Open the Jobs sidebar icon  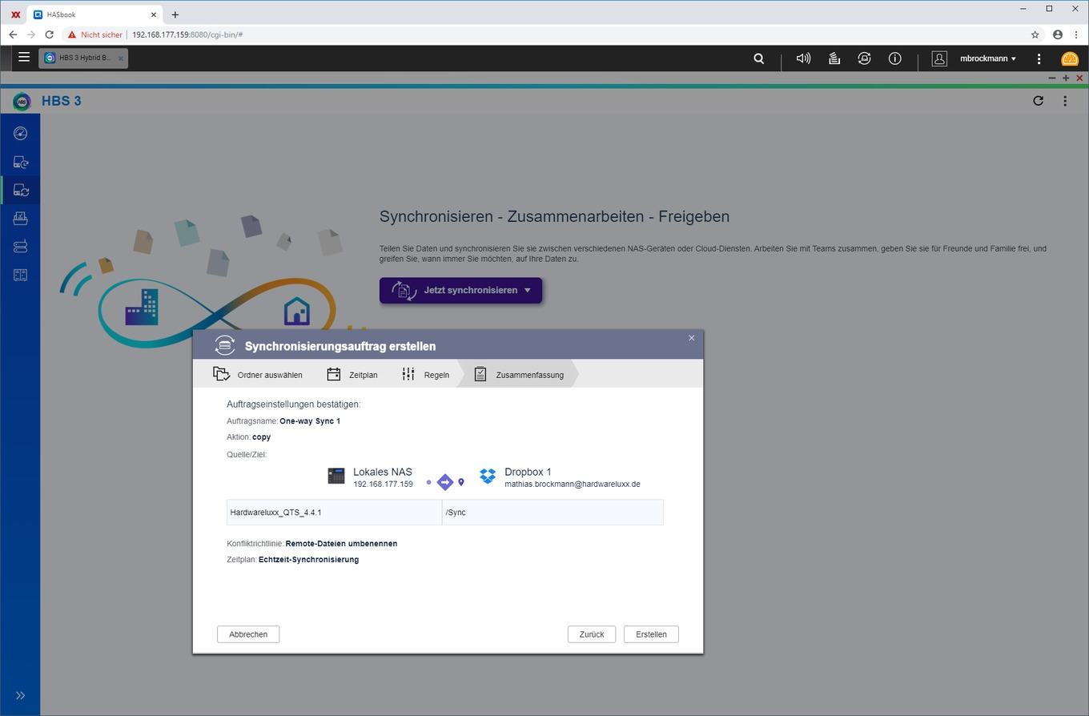pyautogui.click(x=20, y=218)
